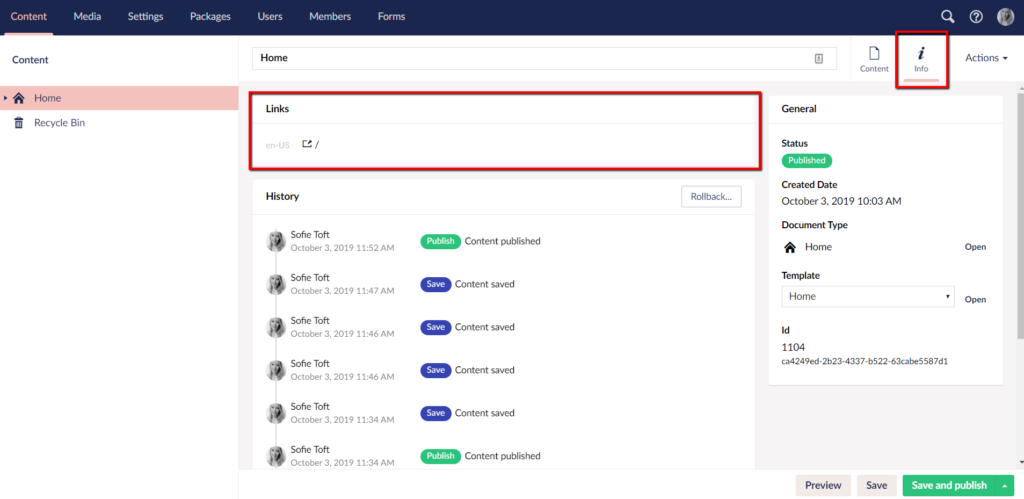
Task: Go to the Members section
Action: click(x=330, y=17)
